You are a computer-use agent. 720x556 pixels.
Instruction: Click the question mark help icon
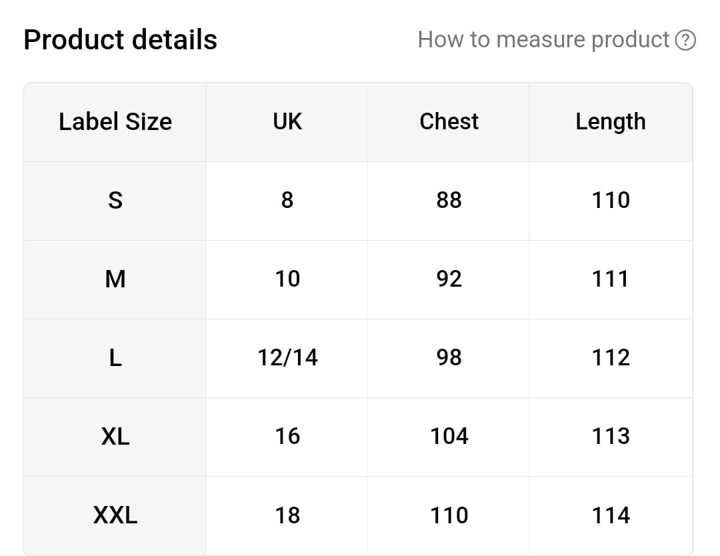(685, 41)
